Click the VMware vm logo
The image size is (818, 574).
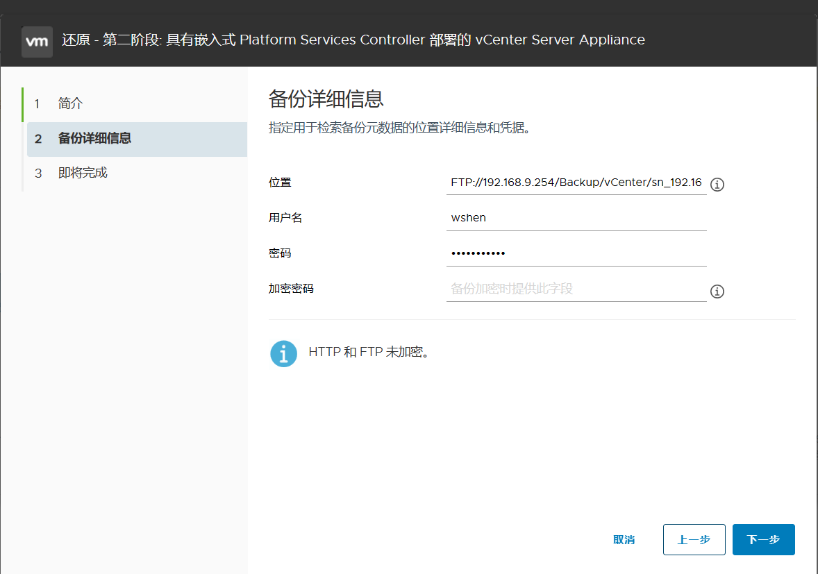(37, 42)
